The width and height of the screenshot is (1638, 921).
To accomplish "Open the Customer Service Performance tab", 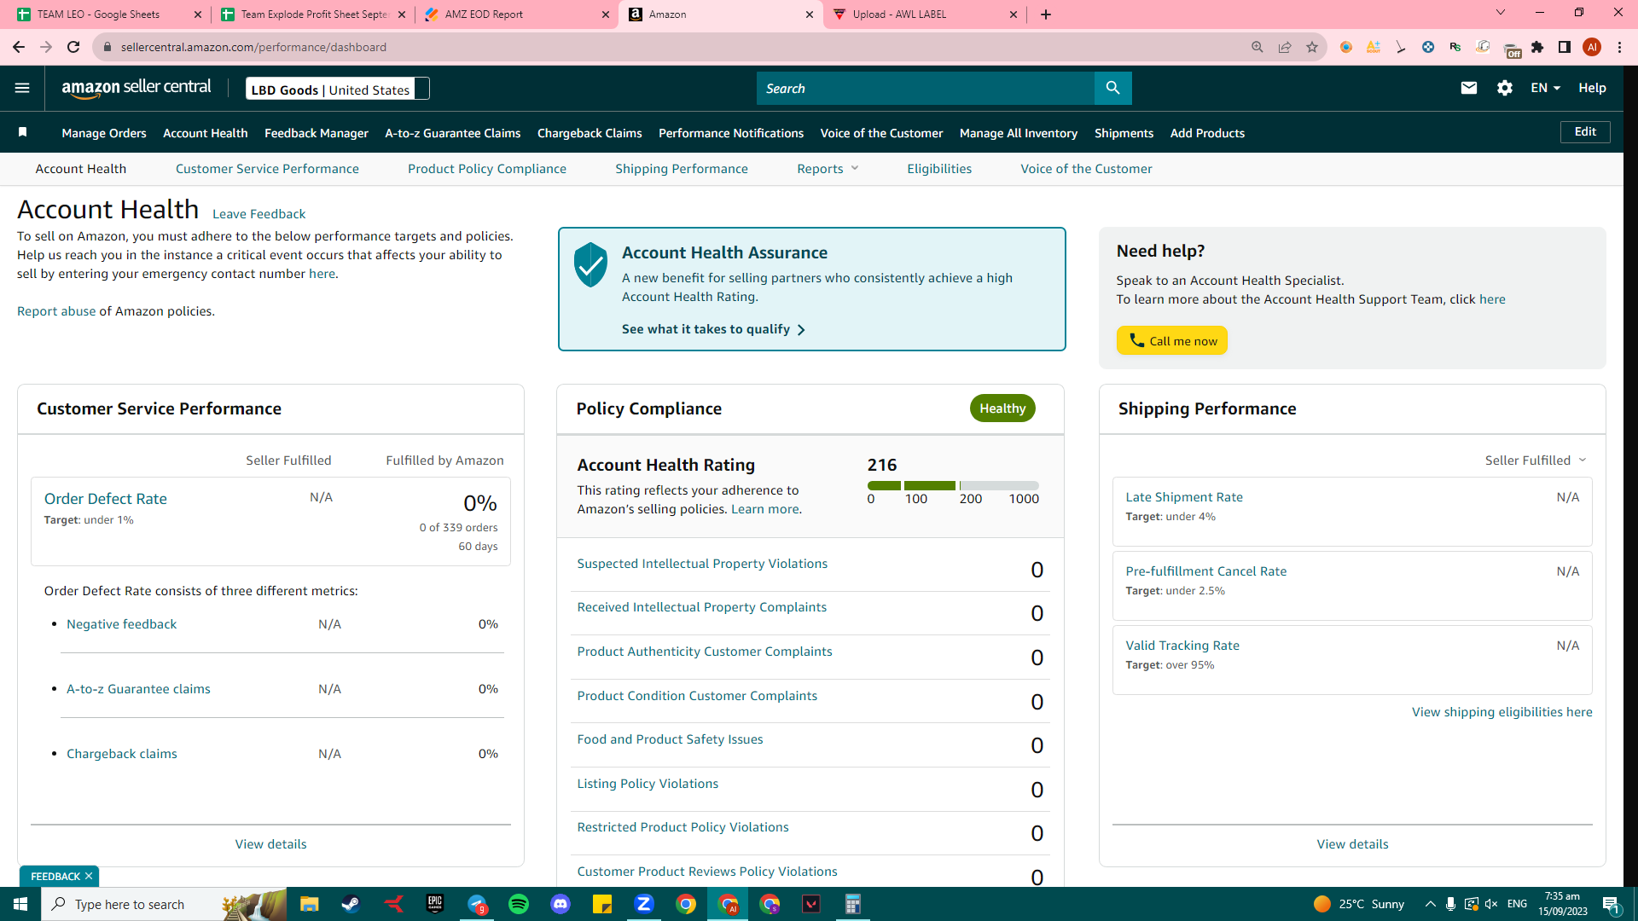I will [x=267, y=169].
